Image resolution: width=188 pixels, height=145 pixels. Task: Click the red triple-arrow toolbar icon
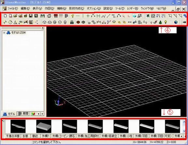coord(56,16)
